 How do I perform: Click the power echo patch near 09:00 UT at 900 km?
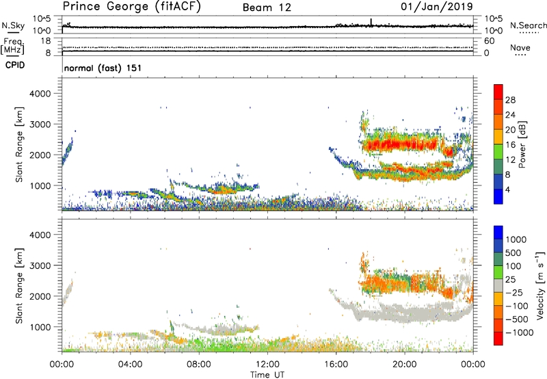(224, 189)
